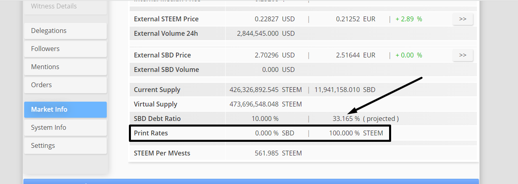
Task: Click the External Volume 24h label
Action: [x=166, y=33]
